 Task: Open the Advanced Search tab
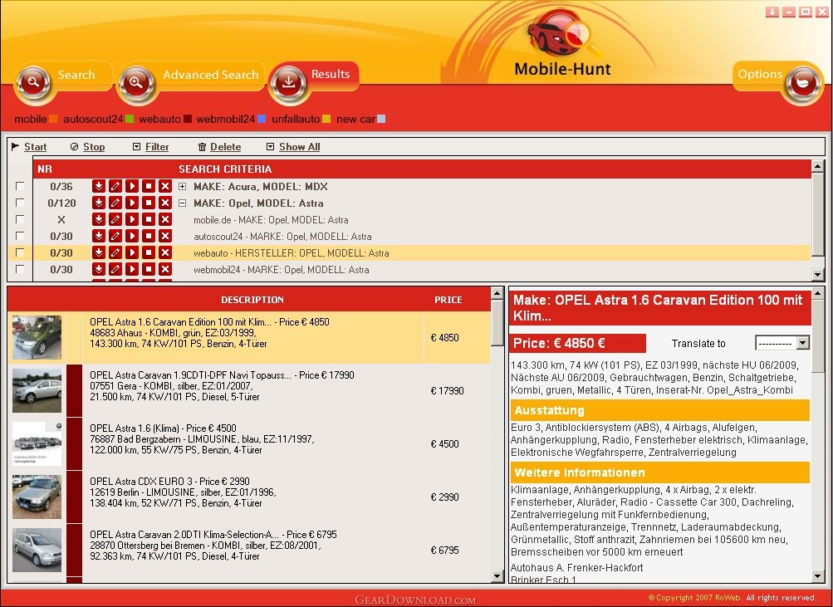pyautogui.click(x=210, y=75)
